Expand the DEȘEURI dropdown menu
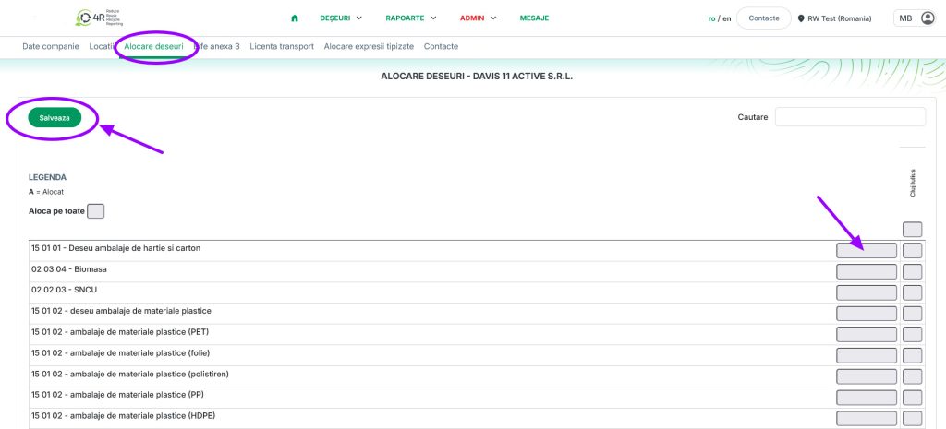 click(x=340, y=18)
